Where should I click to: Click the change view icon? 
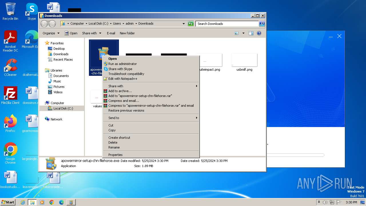[x=236, y=33]
